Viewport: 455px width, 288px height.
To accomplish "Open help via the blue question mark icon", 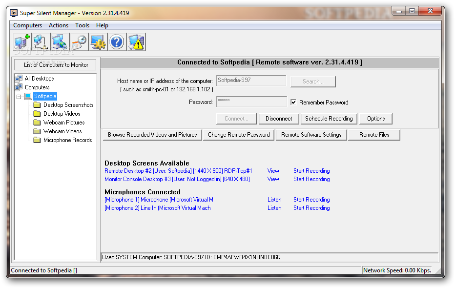I will [x=117, y=42].
